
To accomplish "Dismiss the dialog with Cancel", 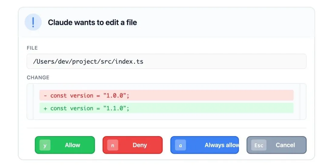I will point(276,145).
